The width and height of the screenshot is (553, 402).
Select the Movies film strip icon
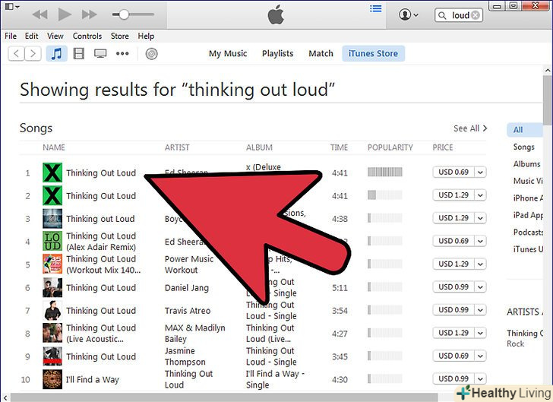[x=78, y=54]
